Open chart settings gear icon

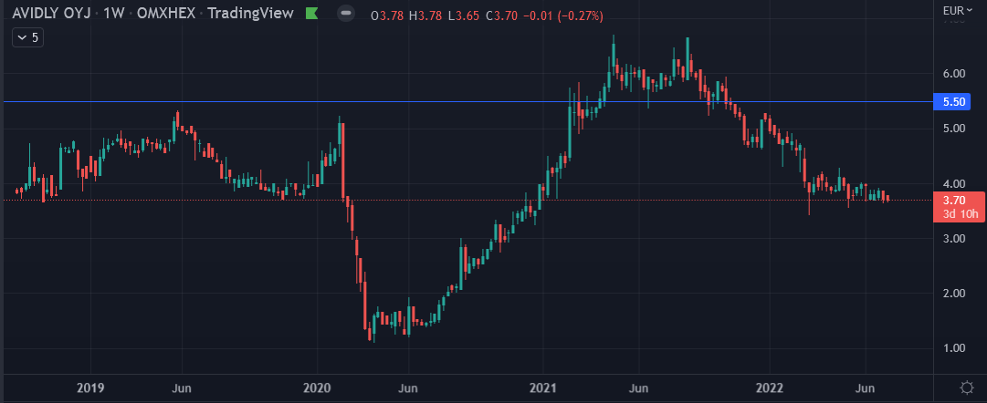point(966,387)
